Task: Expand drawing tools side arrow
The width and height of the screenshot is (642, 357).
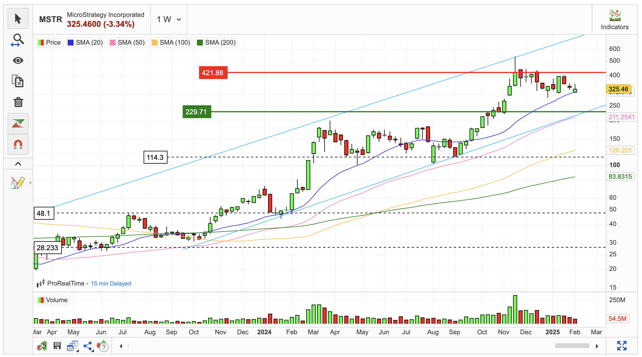Action: click(x=30, y=183)
